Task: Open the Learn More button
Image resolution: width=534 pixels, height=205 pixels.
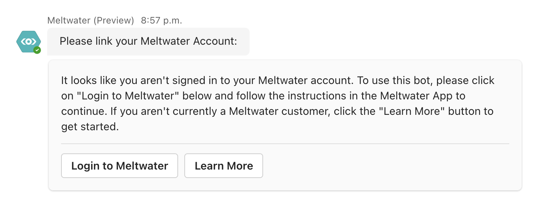Action: pyautogui.click(x=224, y=166)
